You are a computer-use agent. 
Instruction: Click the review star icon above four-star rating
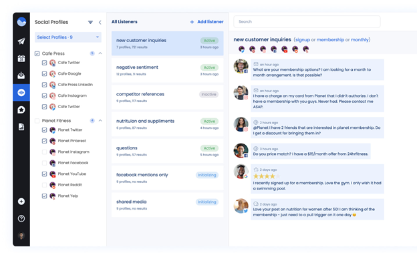coord(256,170)
